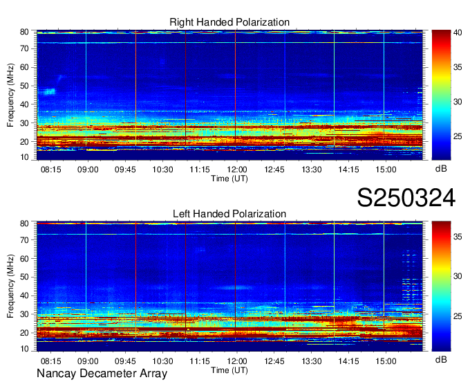Image resolution: width=470 pixels, height=382 pixels.
Task: Click the 12:00 tick of lower plot
Action: coord(237,361)
